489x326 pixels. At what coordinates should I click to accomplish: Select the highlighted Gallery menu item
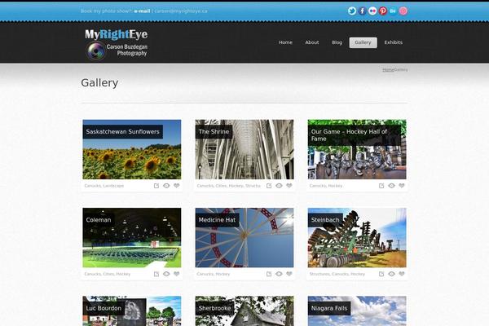click(x=363, y=42)
